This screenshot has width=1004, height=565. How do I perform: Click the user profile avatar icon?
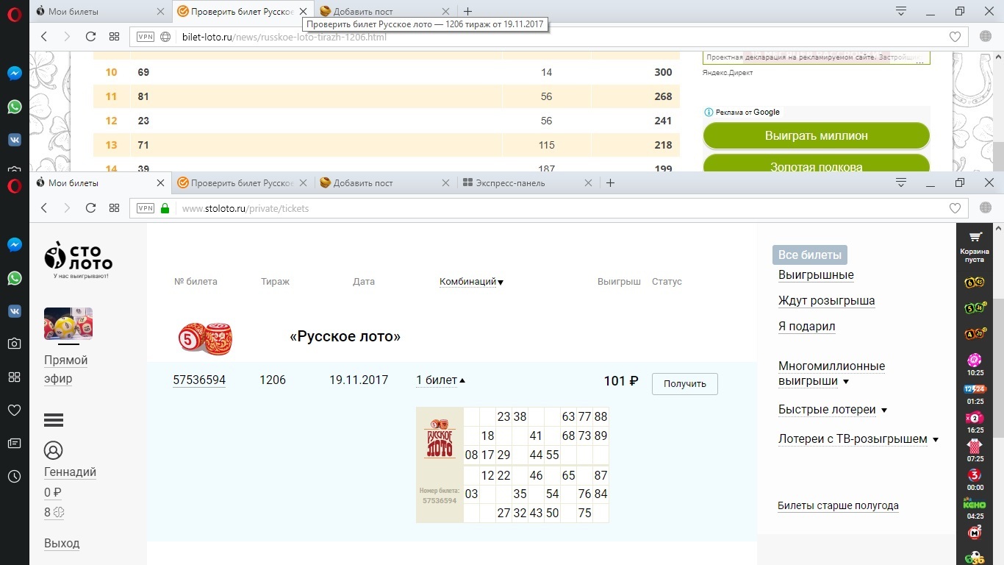click(x=53, y=449)
